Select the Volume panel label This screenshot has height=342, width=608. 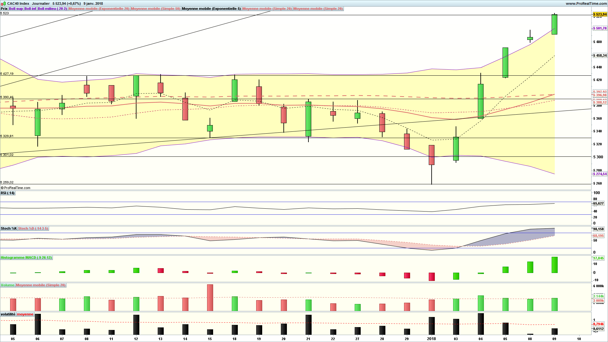pyautogui.click(x=8, y=285)
